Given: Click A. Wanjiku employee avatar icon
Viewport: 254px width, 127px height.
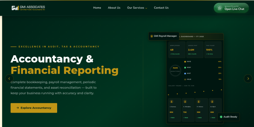Looking at the screenshot, I should tap(185, 102).
